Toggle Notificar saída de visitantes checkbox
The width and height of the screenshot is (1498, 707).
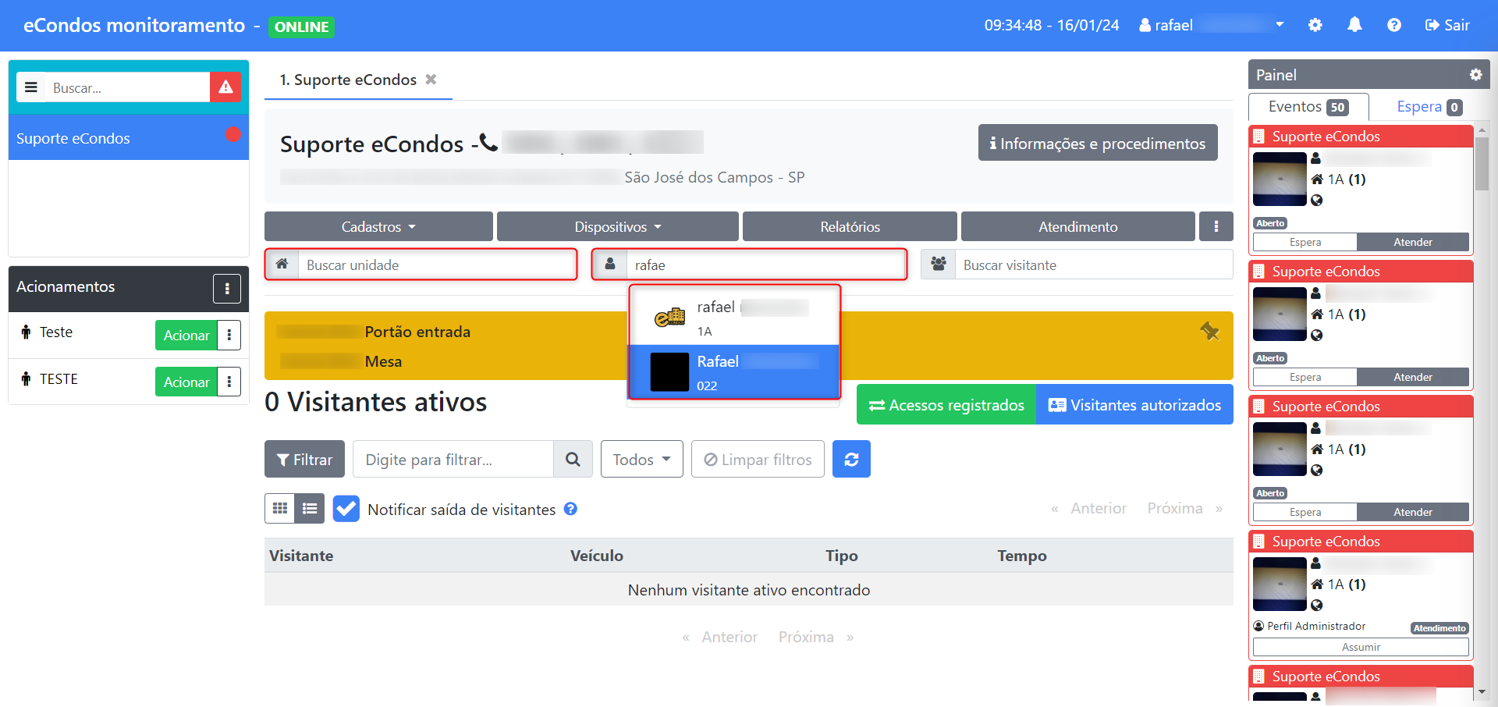click(x=346, y=509)
